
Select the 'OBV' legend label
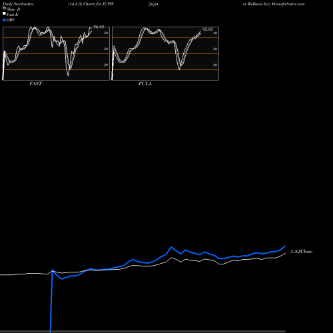click(x=11, y=20)
